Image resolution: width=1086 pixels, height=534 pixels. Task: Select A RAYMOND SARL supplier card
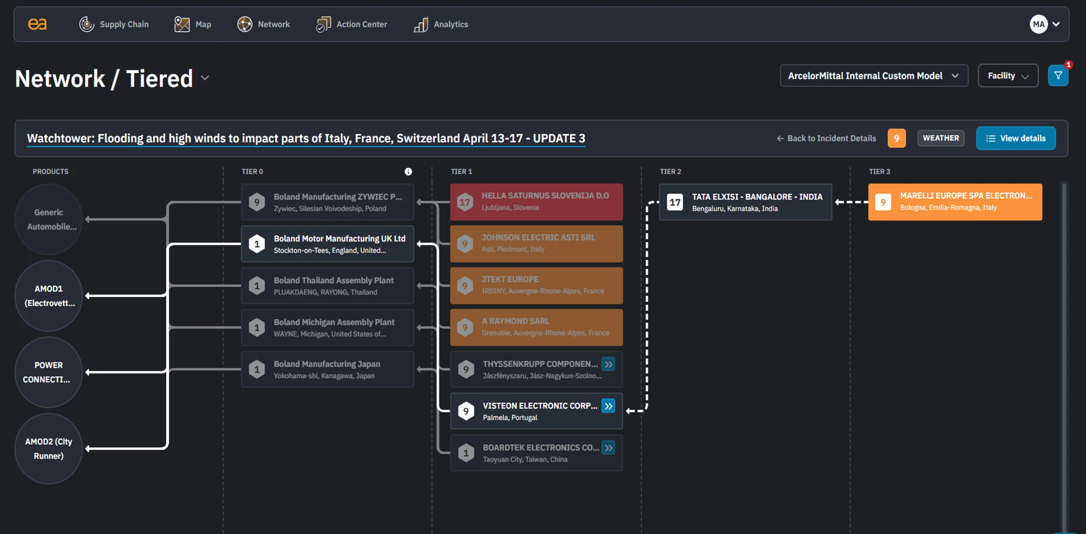point(537,328)
